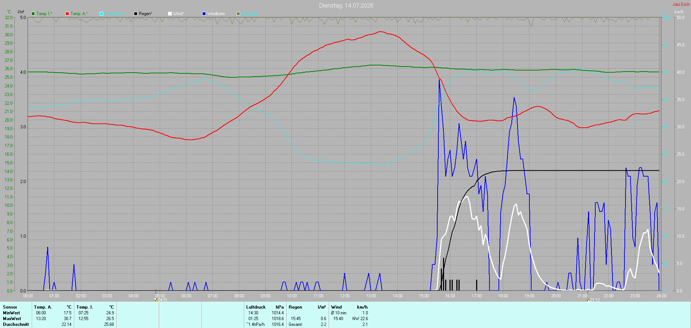
Task: Click average pressure value '1016.4'
Action: pos(278,324)
